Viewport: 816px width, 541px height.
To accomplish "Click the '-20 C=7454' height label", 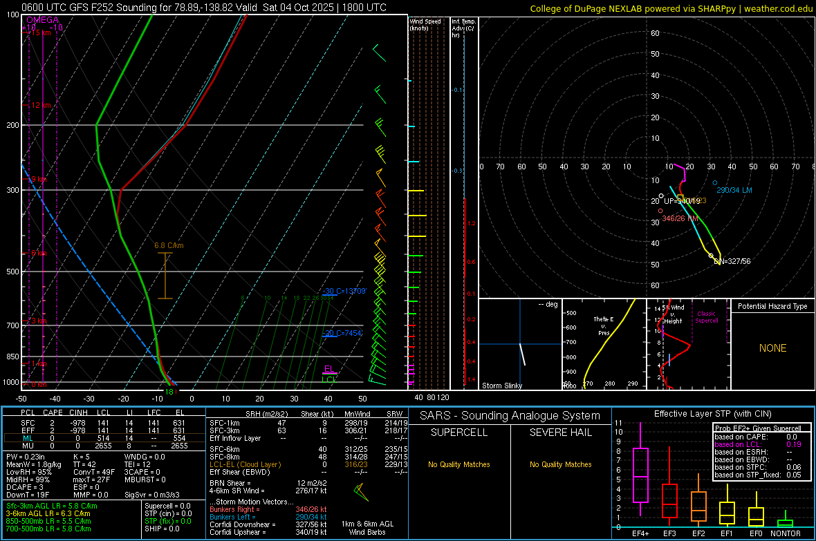I will [x=342, y=333].
